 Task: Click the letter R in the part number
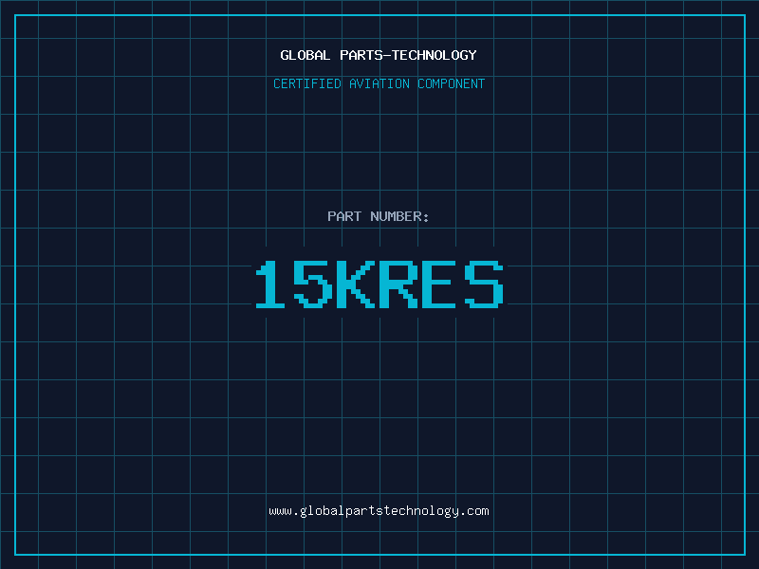click(399, 284)
